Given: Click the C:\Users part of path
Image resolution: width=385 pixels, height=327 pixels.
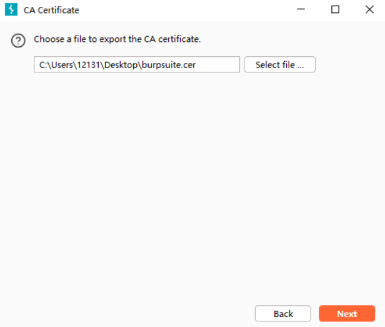Looking at the screenshot, I should tap(53, 65).
